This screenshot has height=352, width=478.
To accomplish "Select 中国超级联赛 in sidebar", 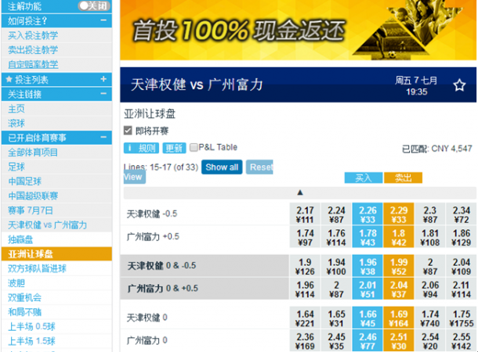I will 33,196.
